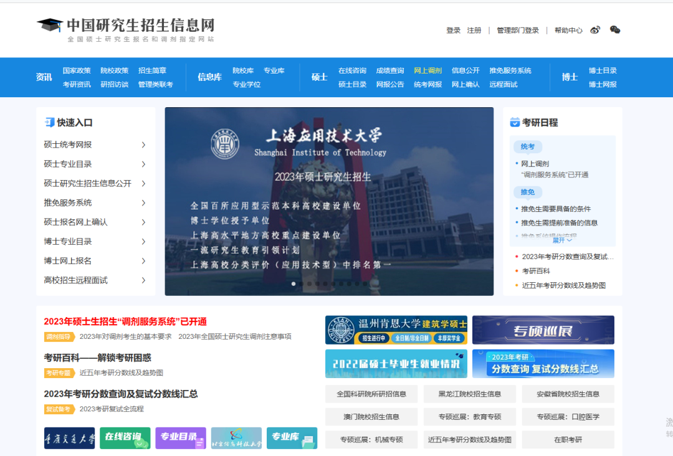Open the WeChat icon in header
The image size is (673, 456).
[614, 30]
